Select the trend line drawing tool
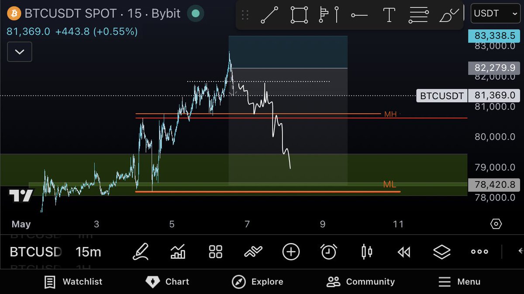 [269, 15]
